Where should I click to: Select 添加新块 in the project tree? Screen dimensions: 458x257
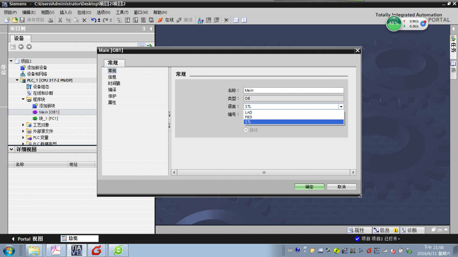click(47, 106)
